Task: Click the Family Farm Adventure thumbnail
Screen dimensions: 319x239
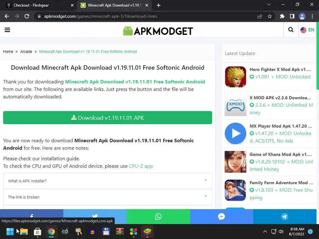Action: coord(236,190)
